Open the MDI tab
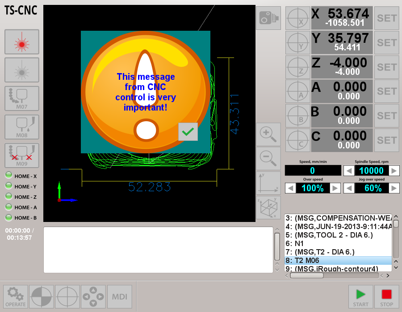This screenshot has width=402, height=312. [x=119, y=296]
